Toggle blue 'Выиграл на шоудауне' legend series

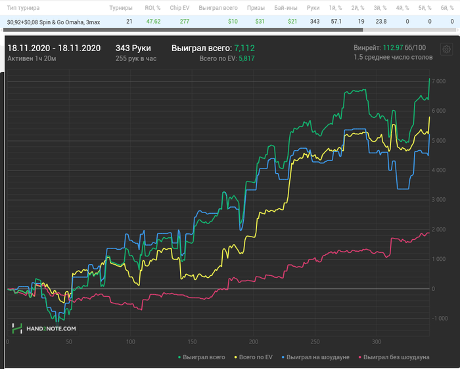(315, 357)
